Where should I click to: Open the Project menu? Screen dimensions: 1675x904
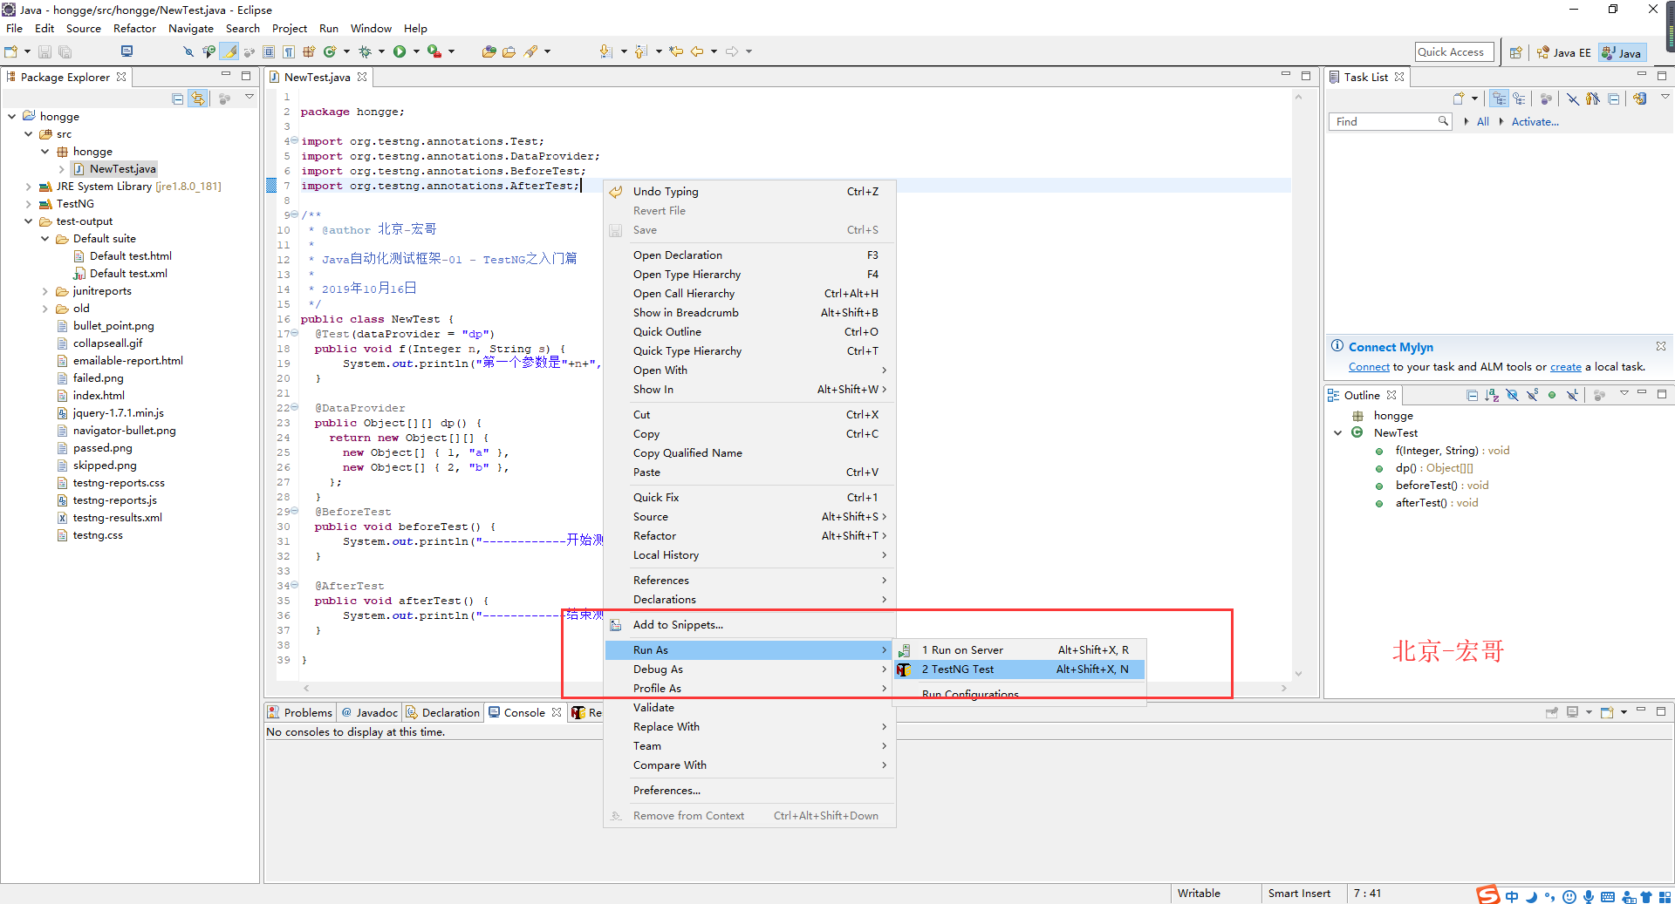click(x=290, y=28)
